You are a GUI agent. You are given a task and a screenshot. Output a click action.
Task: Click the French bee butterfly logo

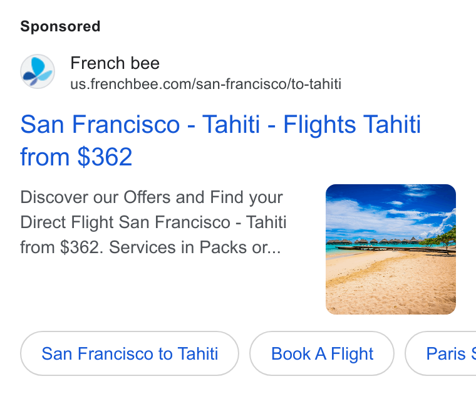click(x=38, y=71)
